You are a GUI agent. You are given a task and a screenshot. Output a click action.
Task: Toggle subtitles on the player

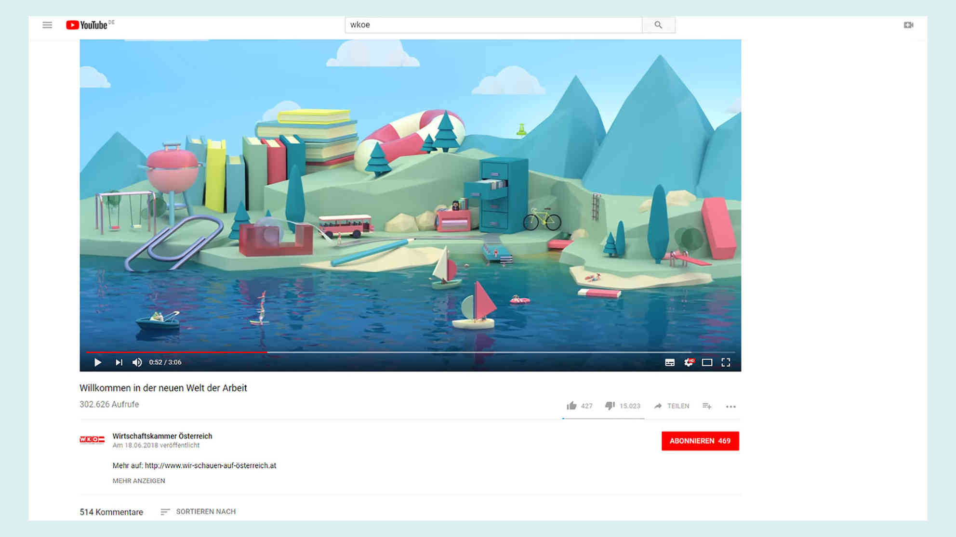point(670,362)
